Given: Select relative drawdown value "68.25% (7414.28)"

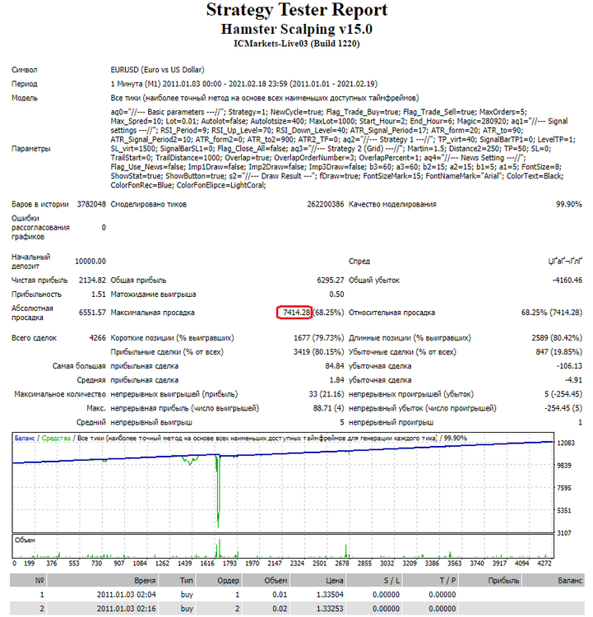Looking at the screenshot, I should [552, 313].
